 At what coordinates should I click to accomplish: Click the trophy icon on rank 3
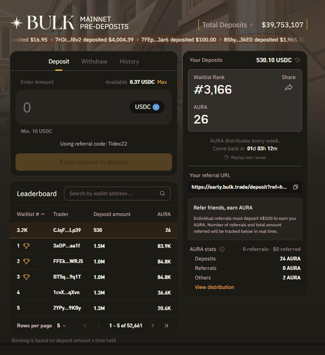(x=26, y=277)
